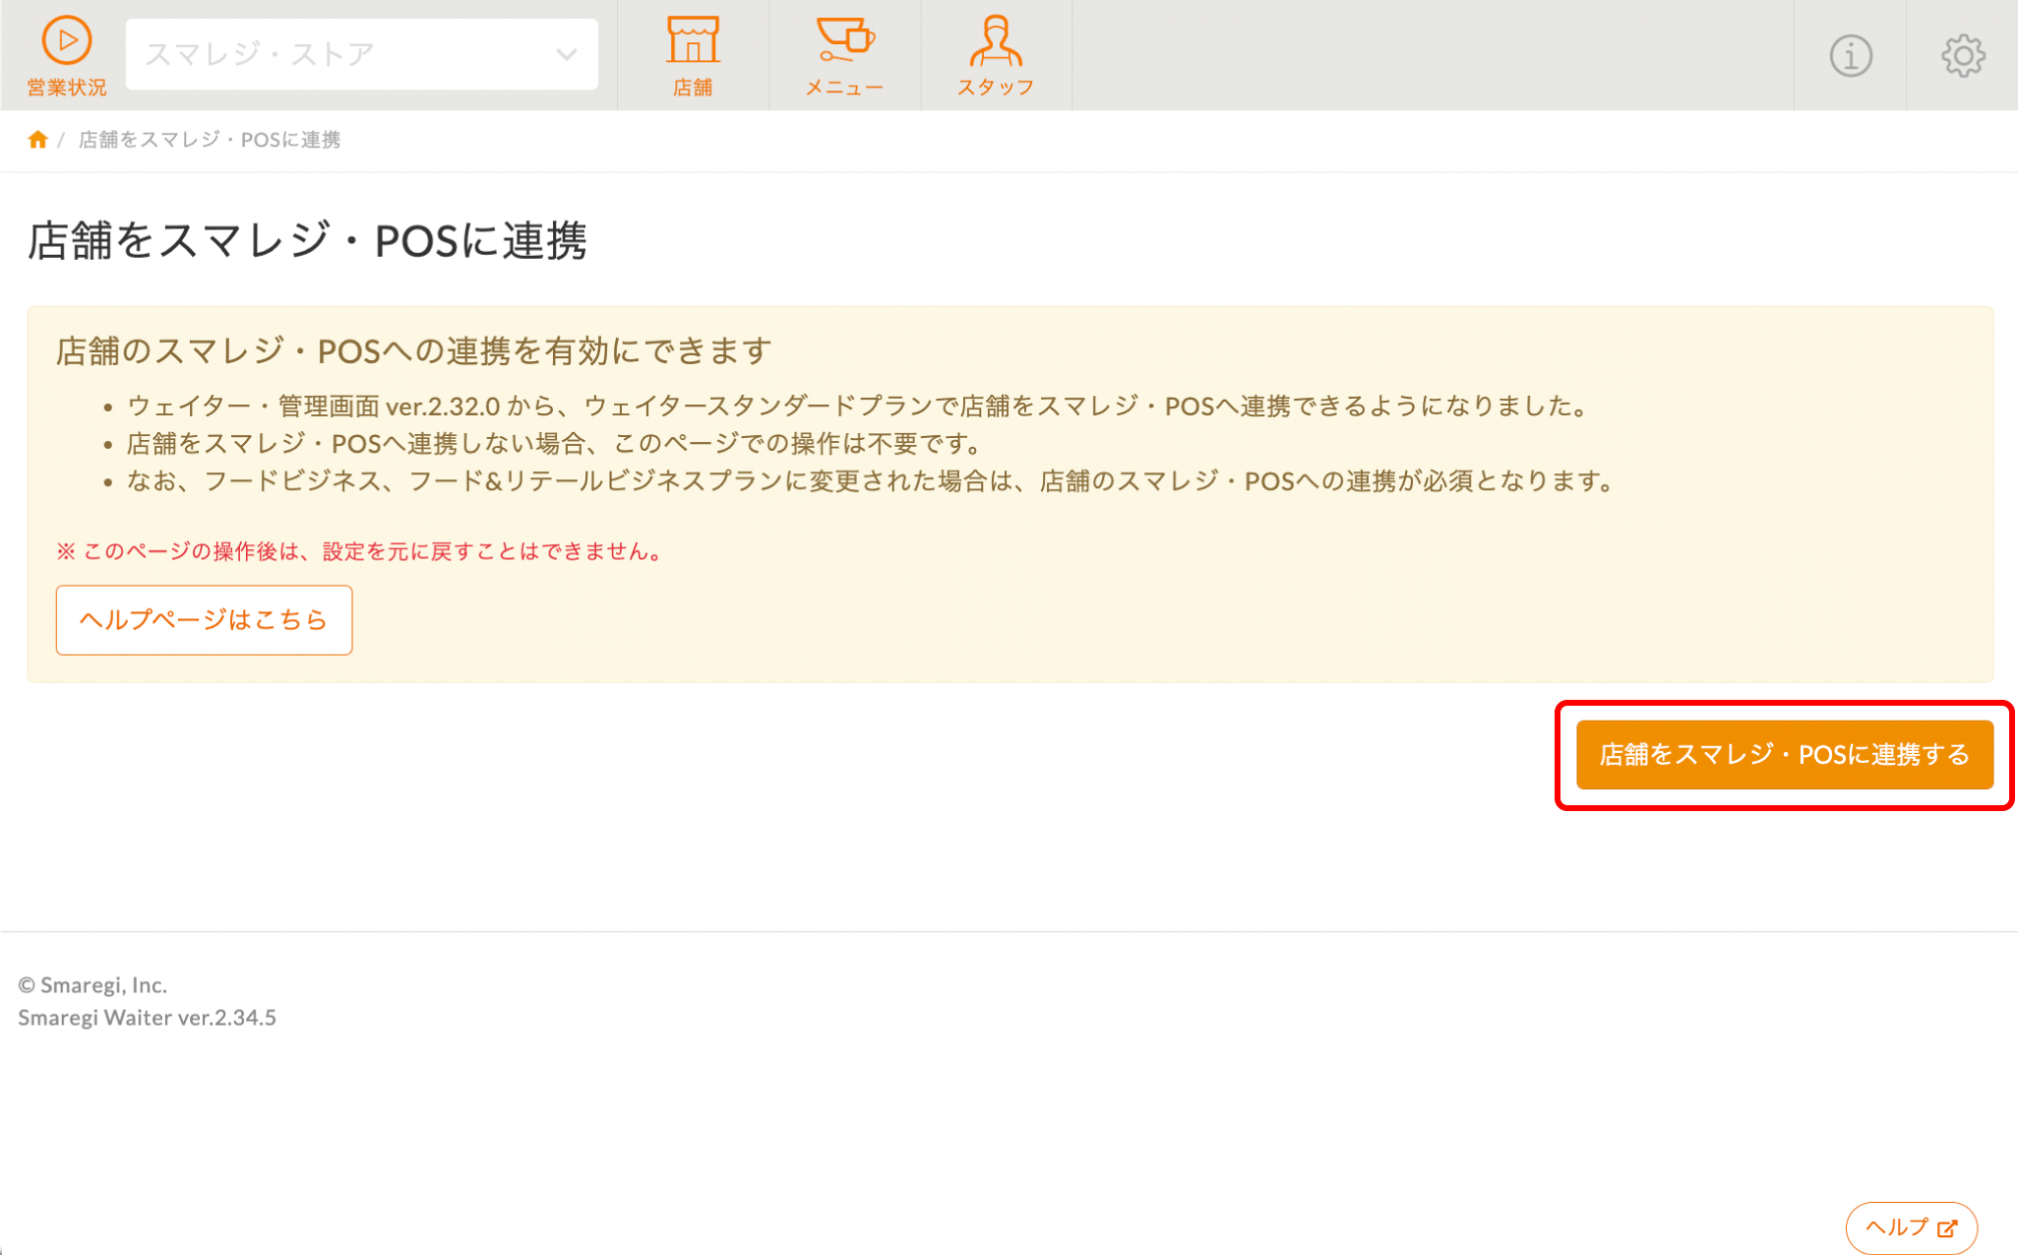Click the information circle icon
2018x1255 pixels.
1850,55
